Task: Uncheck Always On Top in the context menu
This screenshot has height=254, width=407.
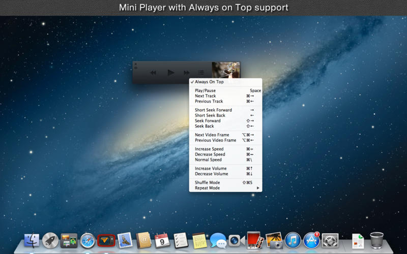Action: [225, 82]
